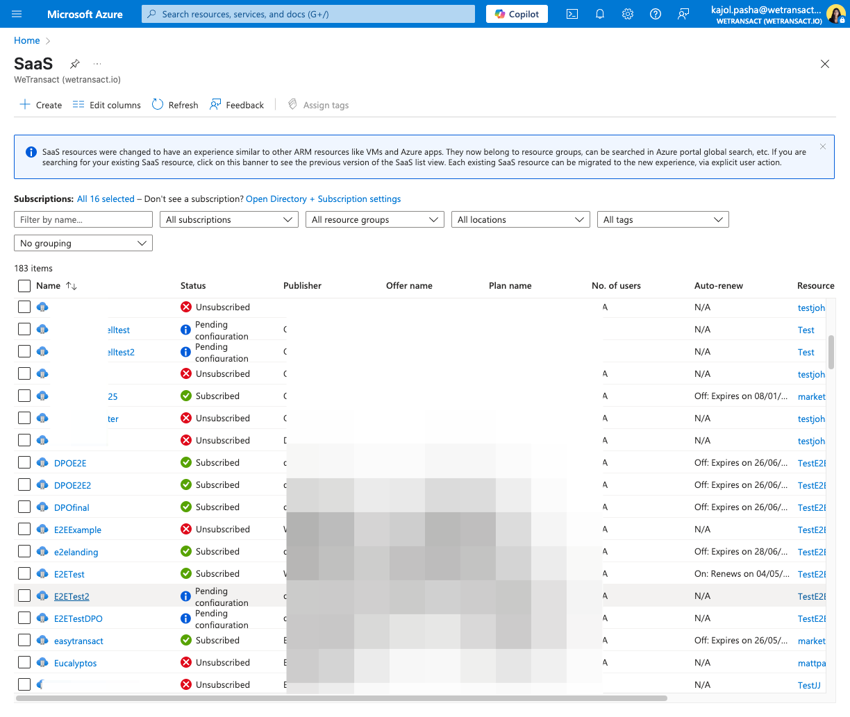This screenshot has width=850, height=717.
Task: Sort by the Name column arrows
Action: [x=72, y=286]
